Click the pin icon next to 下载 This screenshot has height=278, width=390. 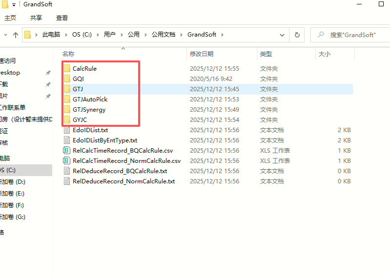coord(48,84)
